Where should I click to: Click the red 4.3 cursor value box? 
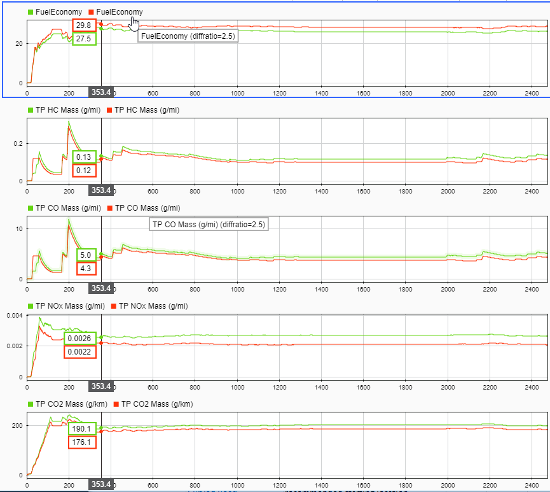coord(86,269)
